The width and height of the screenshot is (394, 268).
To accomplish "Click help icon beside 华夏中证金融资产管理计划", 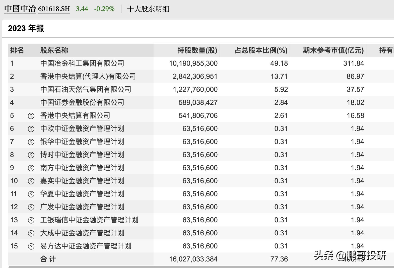I will pyautogui.click(x=31, y=194).
